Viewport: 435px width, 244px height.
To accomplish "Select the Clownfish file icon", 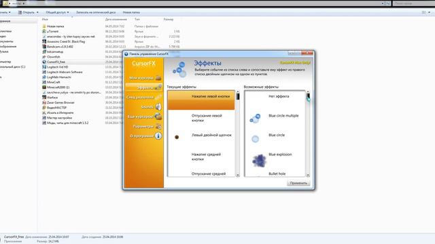I will click(44, 57).
